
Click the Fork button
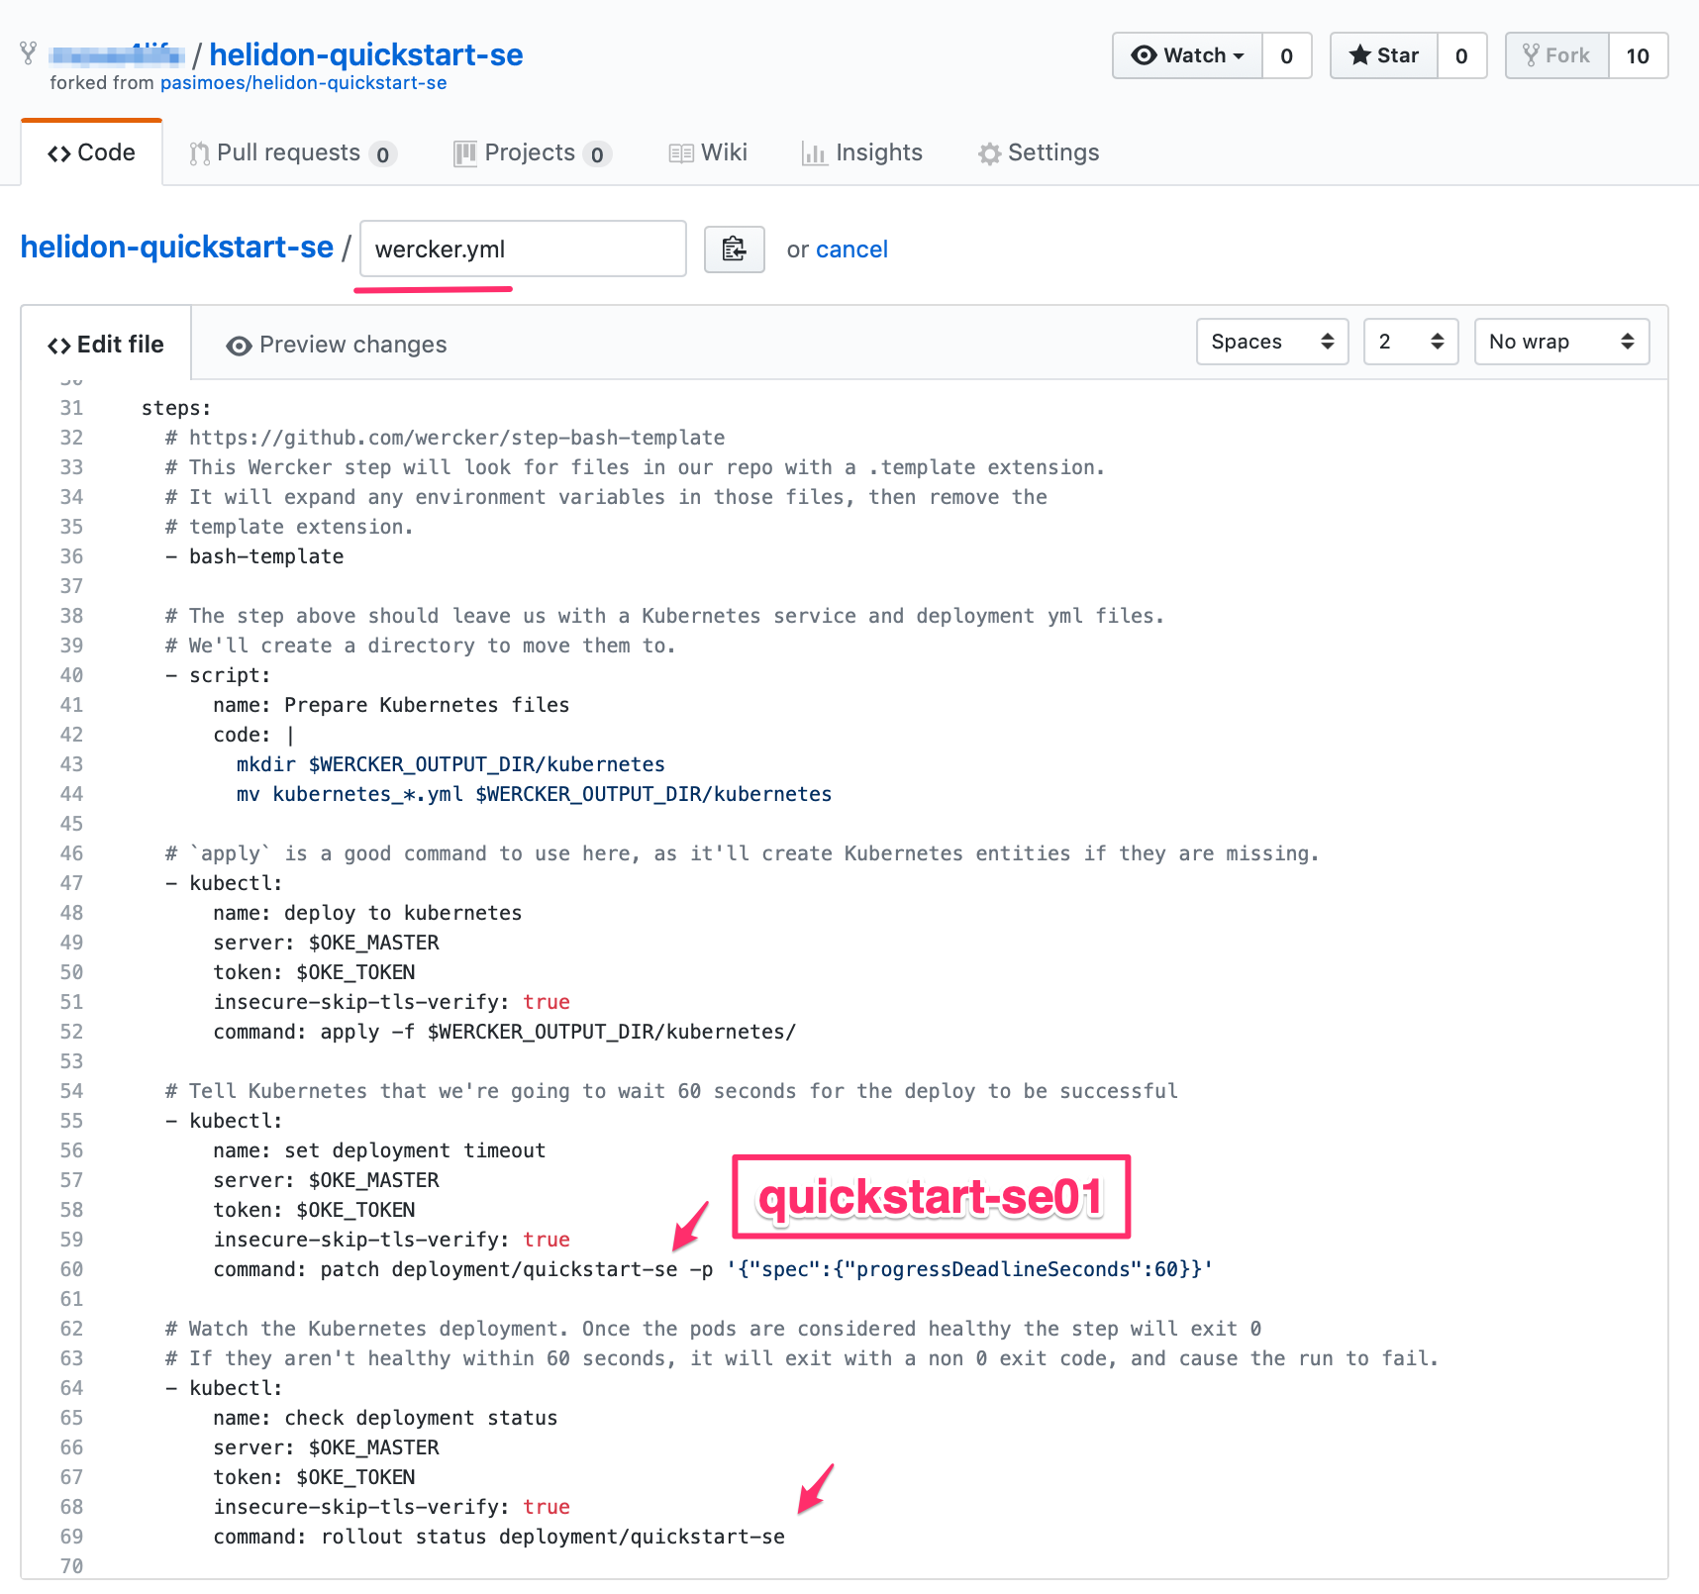[1557, 55]
